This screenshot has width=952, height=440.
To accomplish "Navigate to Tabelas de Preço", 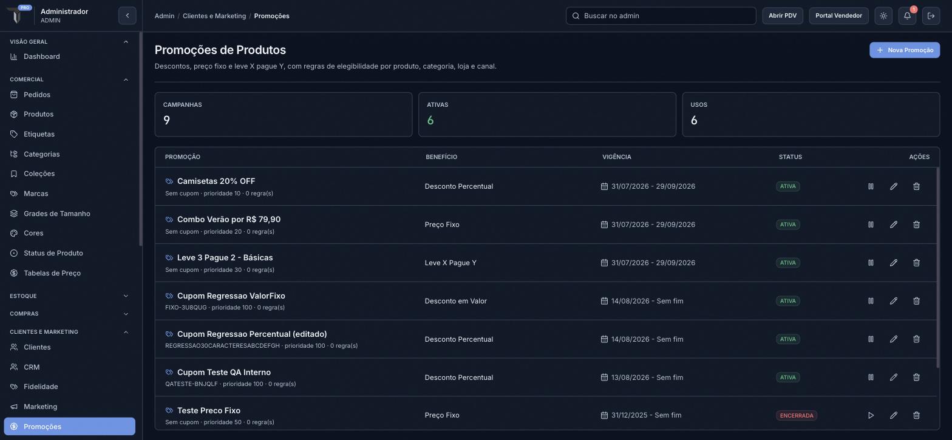I will coord(69,273).
